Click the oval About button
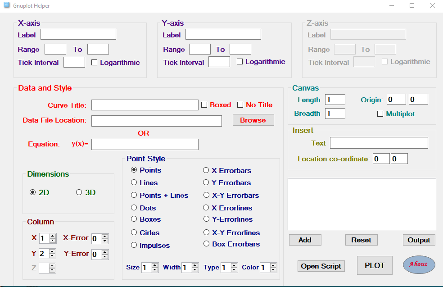The height and width of the screenshot is (287, 443). point(419,264)
